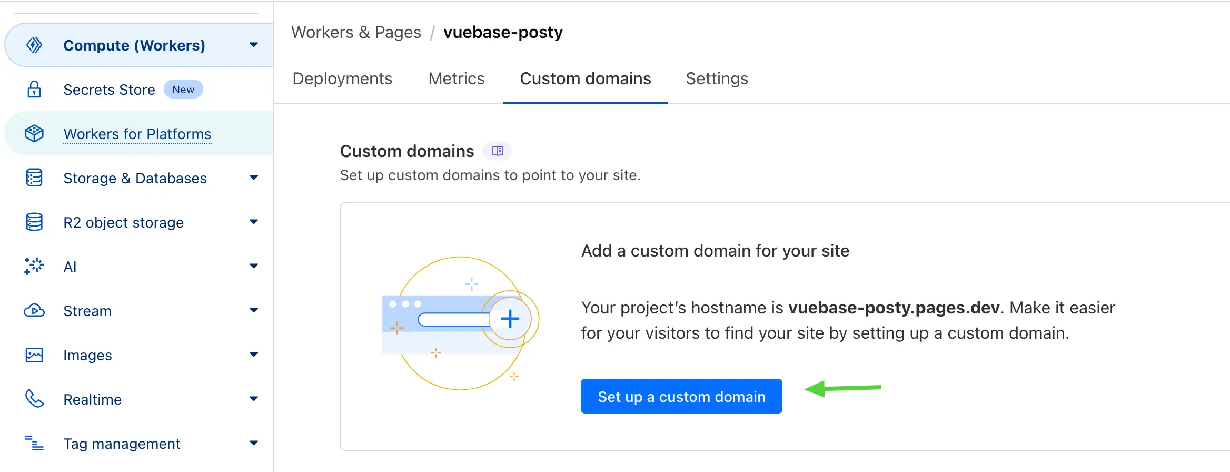Click the Storage & Databases icon
This screenshot has width=1230, height=472.
click(34, 178)
